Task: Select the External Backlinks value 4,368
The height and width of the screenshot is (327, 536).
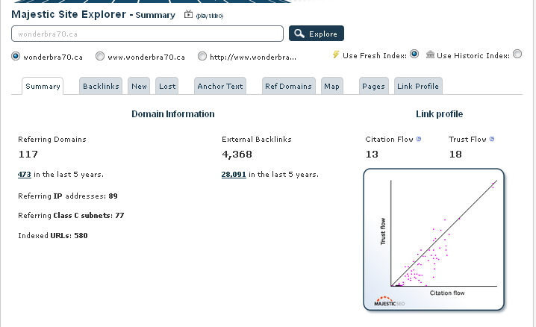Action: (237, 155)
